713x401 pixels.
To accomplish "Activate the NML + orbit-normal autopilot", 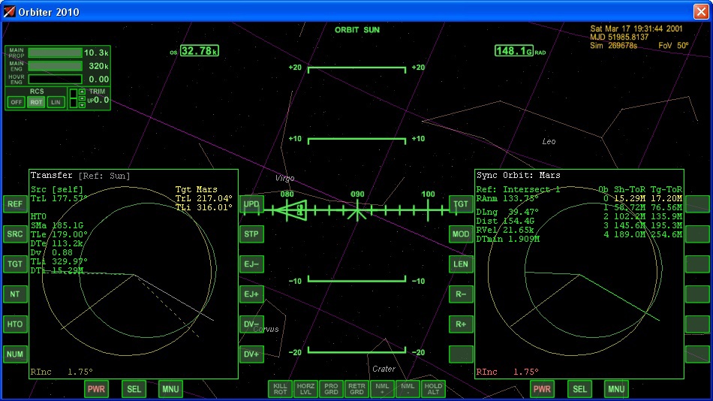I will (382, 389).
